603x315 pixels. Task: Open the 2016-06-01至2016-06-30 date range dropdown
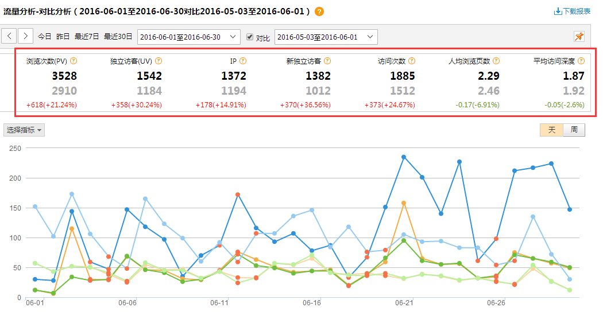pos(189,37)
